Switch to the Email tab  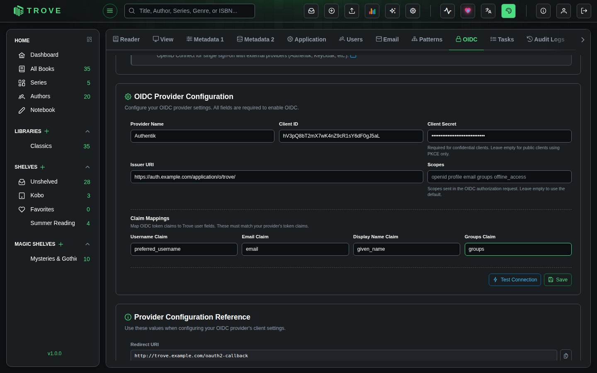click(387, 39)
